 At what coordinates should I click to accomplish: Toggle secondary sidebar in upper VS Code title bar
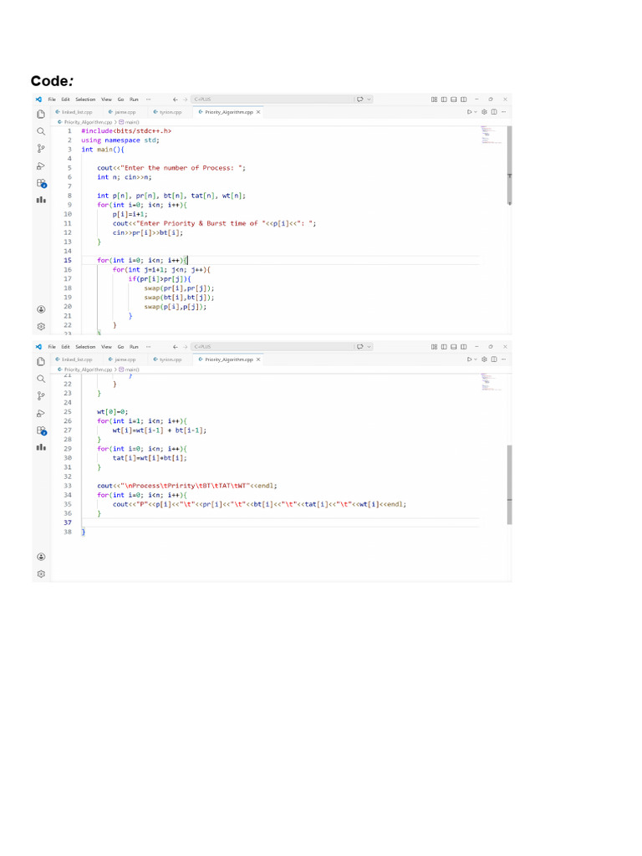[x=463, y=99]
